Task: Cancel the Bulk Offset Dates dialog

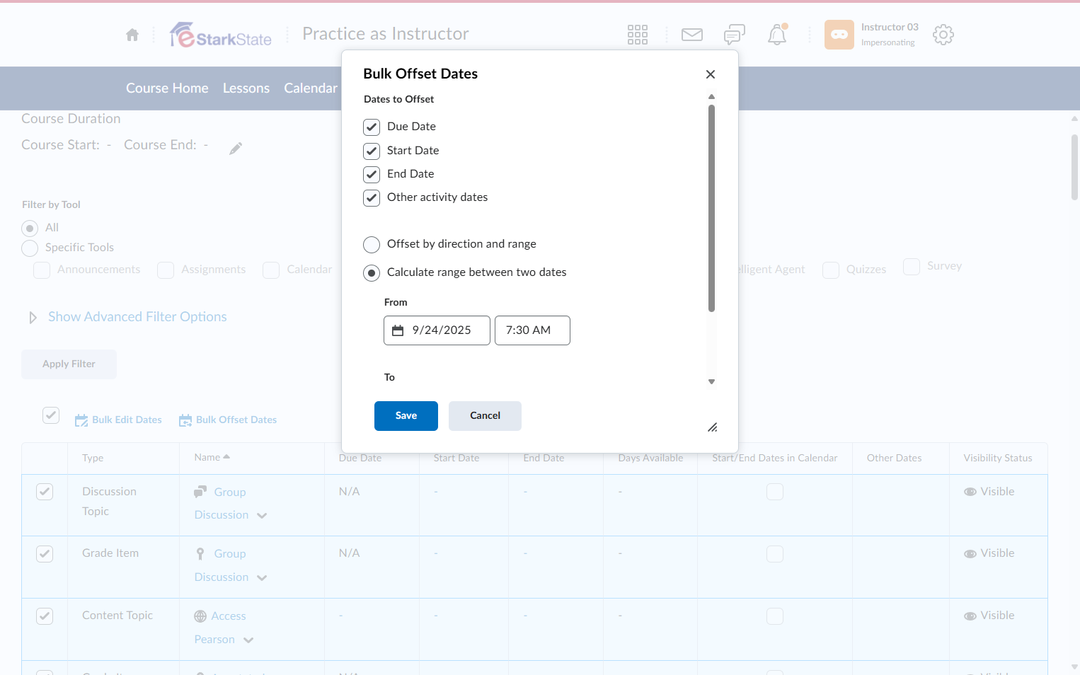Action: (x=485, y=416)
